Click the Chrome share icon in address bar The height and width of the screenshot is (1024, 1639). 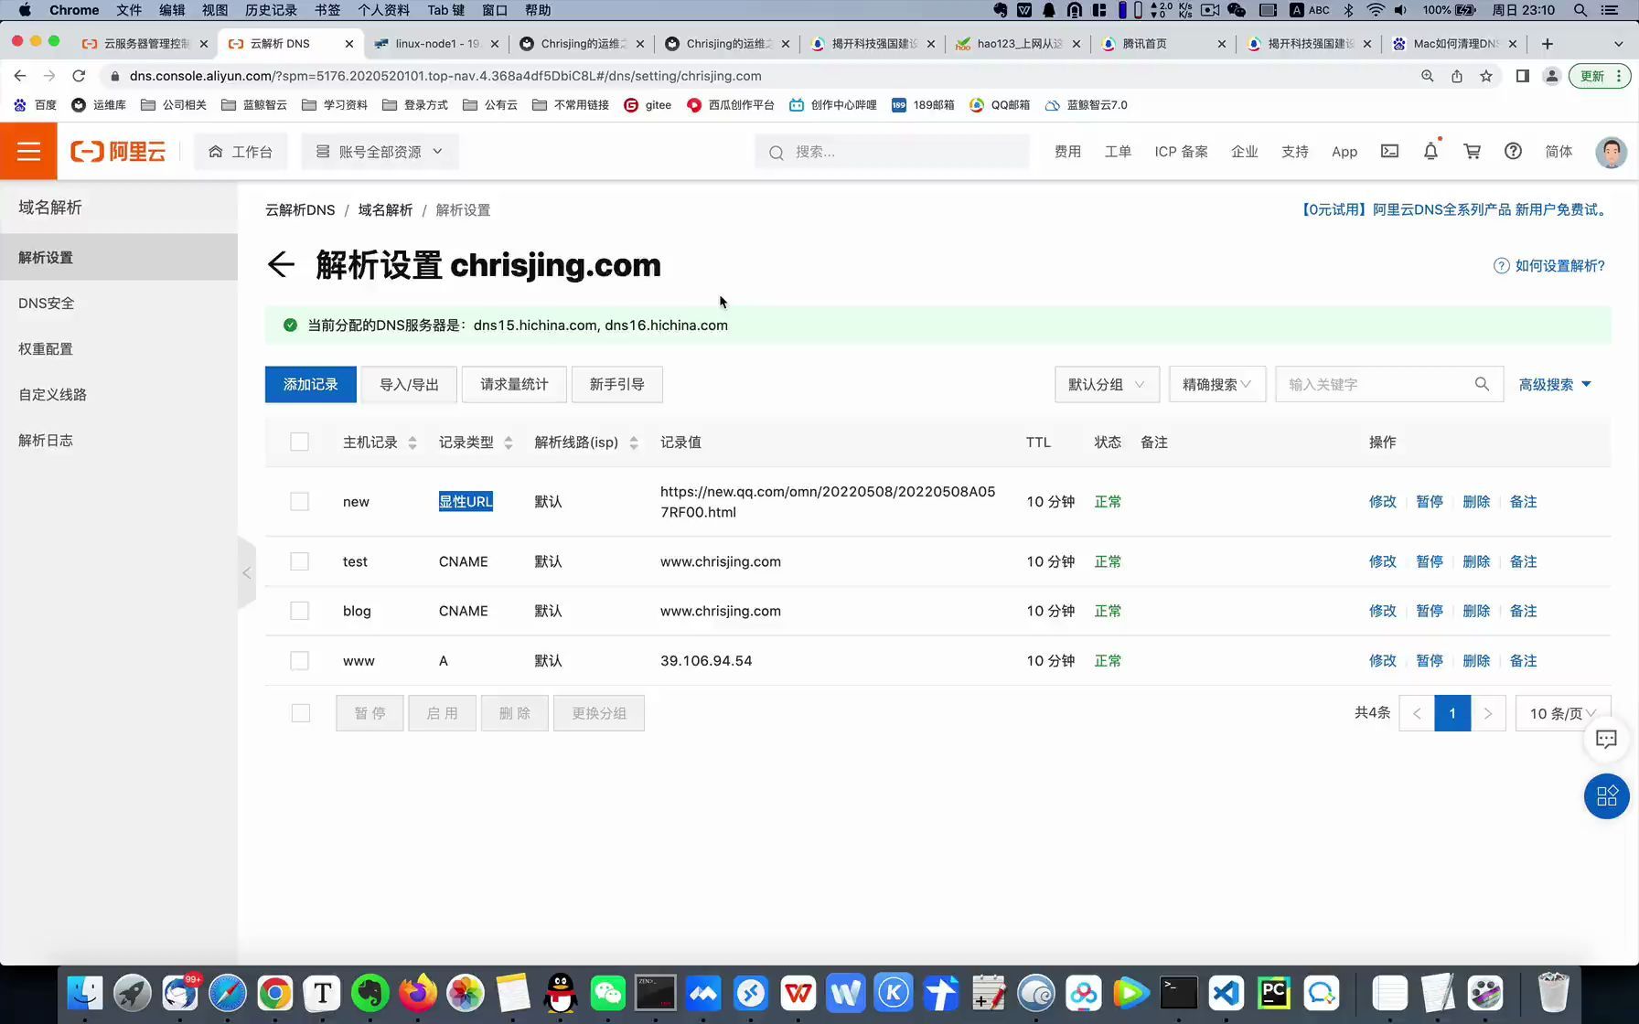(1457, 76)
